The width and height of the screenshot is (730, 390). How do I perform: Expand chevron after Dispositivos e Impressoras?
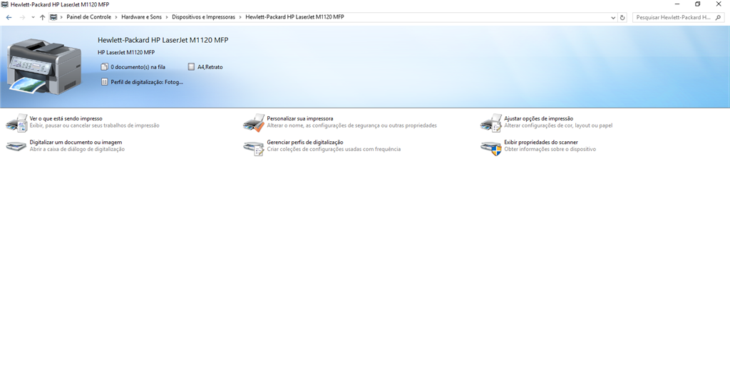pyautogui.click(x=240, y=17)
